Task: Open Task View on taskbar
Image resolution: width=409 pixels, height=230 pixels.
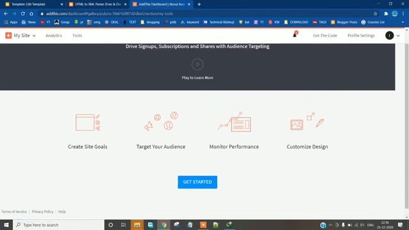Action: pos(123,225)
